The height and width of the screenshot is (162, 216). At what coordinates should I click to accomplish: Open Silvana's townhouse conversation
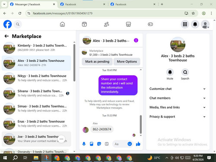pos(36,93)
